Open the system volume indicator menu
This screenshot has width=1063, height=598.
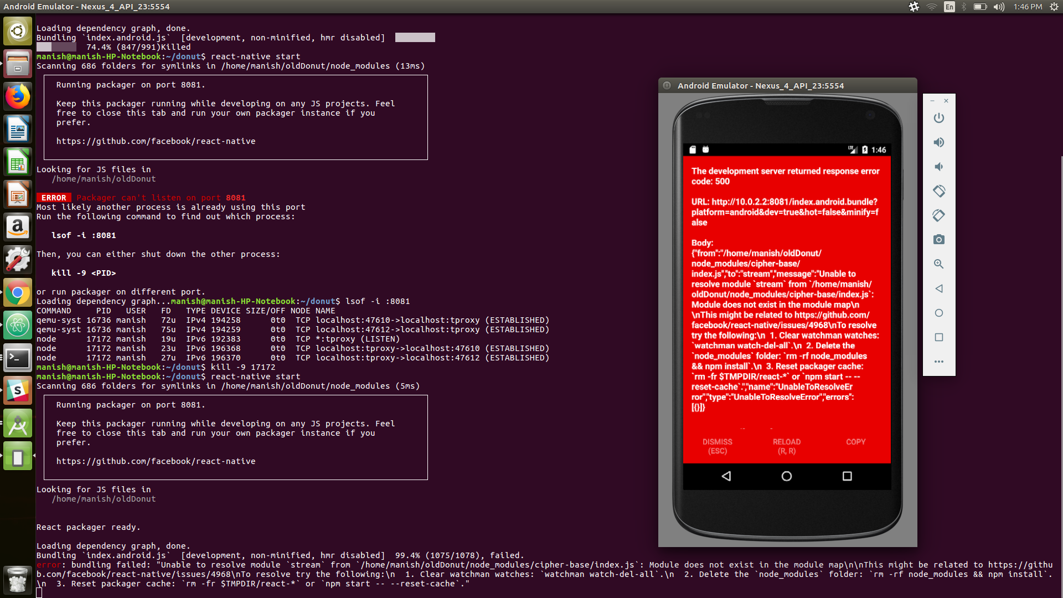pos(999,7)
